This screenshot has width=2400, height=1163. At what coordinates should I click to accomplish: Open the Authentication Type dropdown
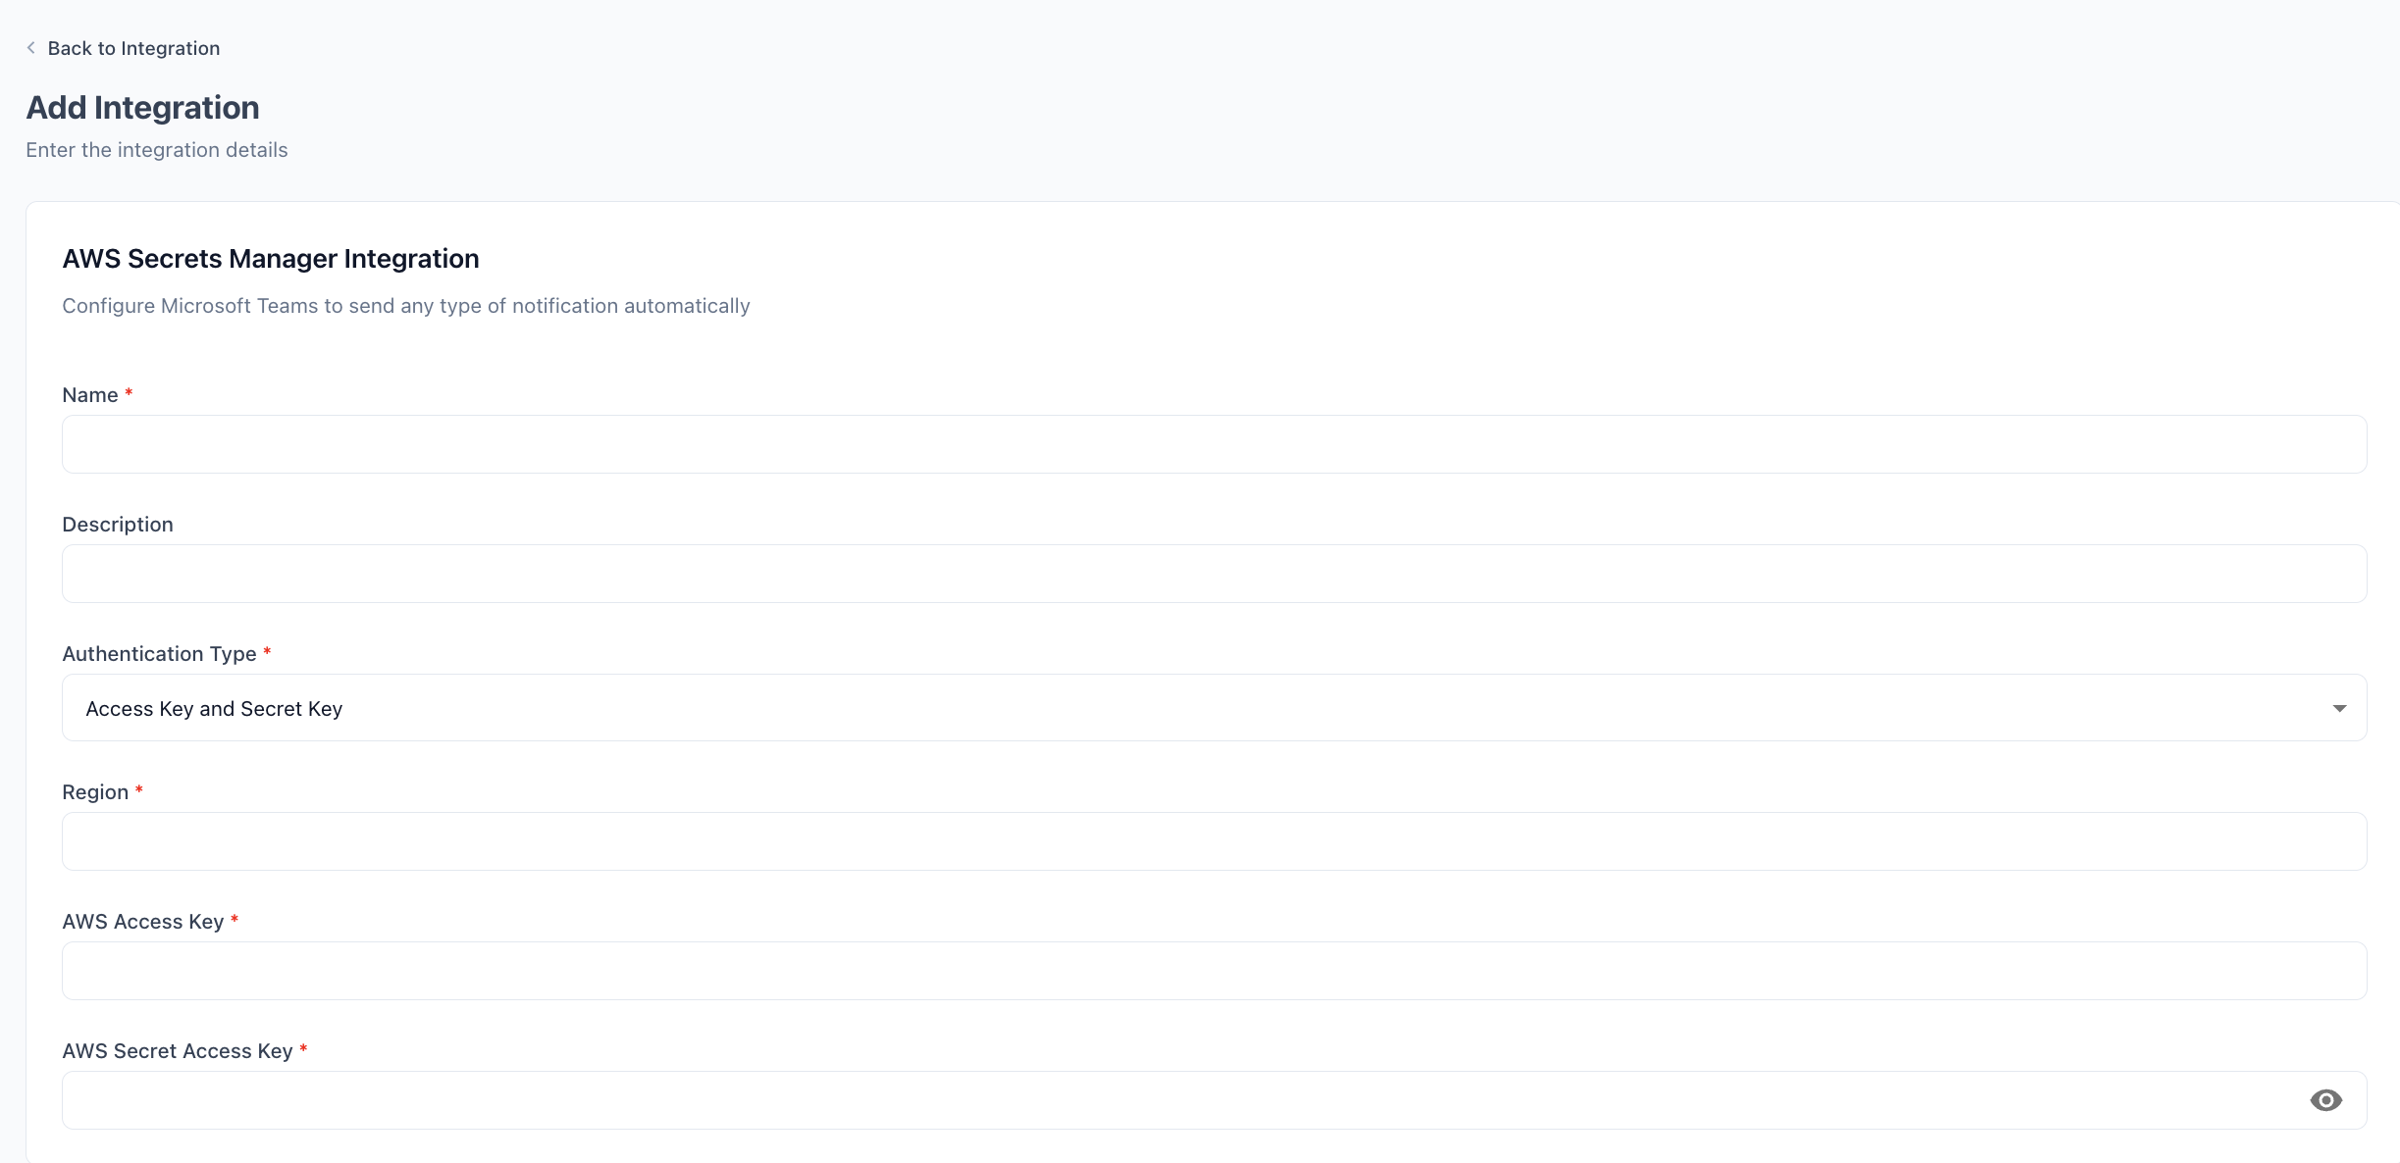click(x=1215, y=708)
